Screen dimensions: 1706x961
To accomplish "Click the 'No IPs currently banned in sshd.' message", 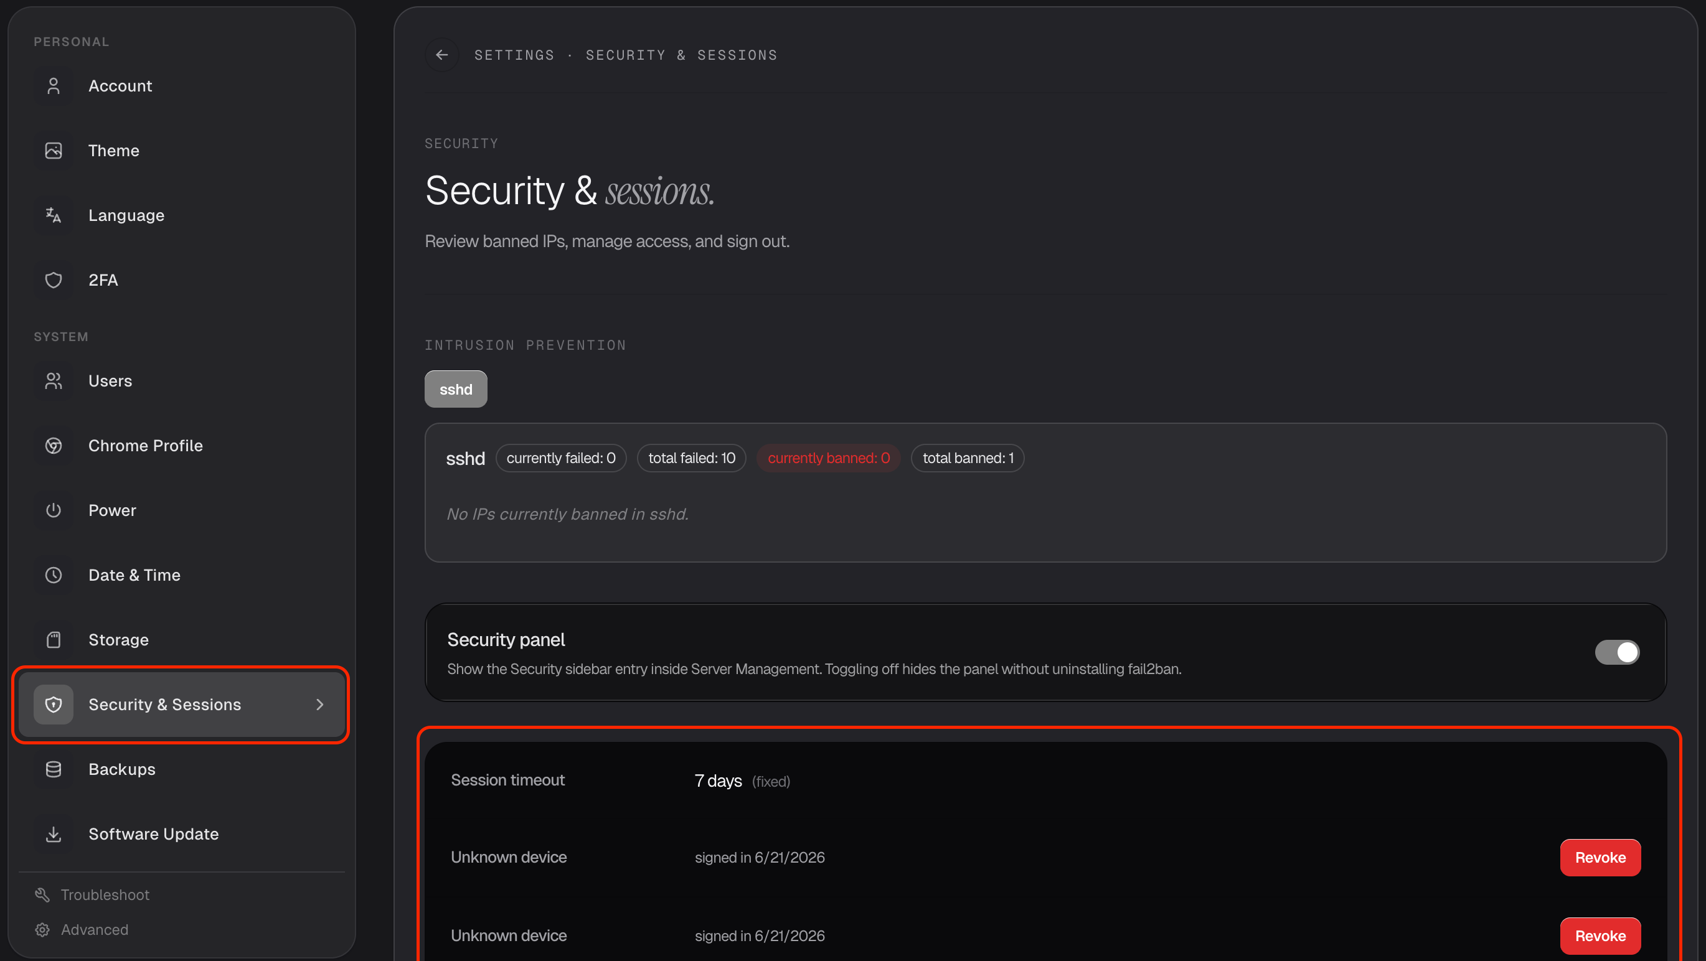I will [568, 514].
